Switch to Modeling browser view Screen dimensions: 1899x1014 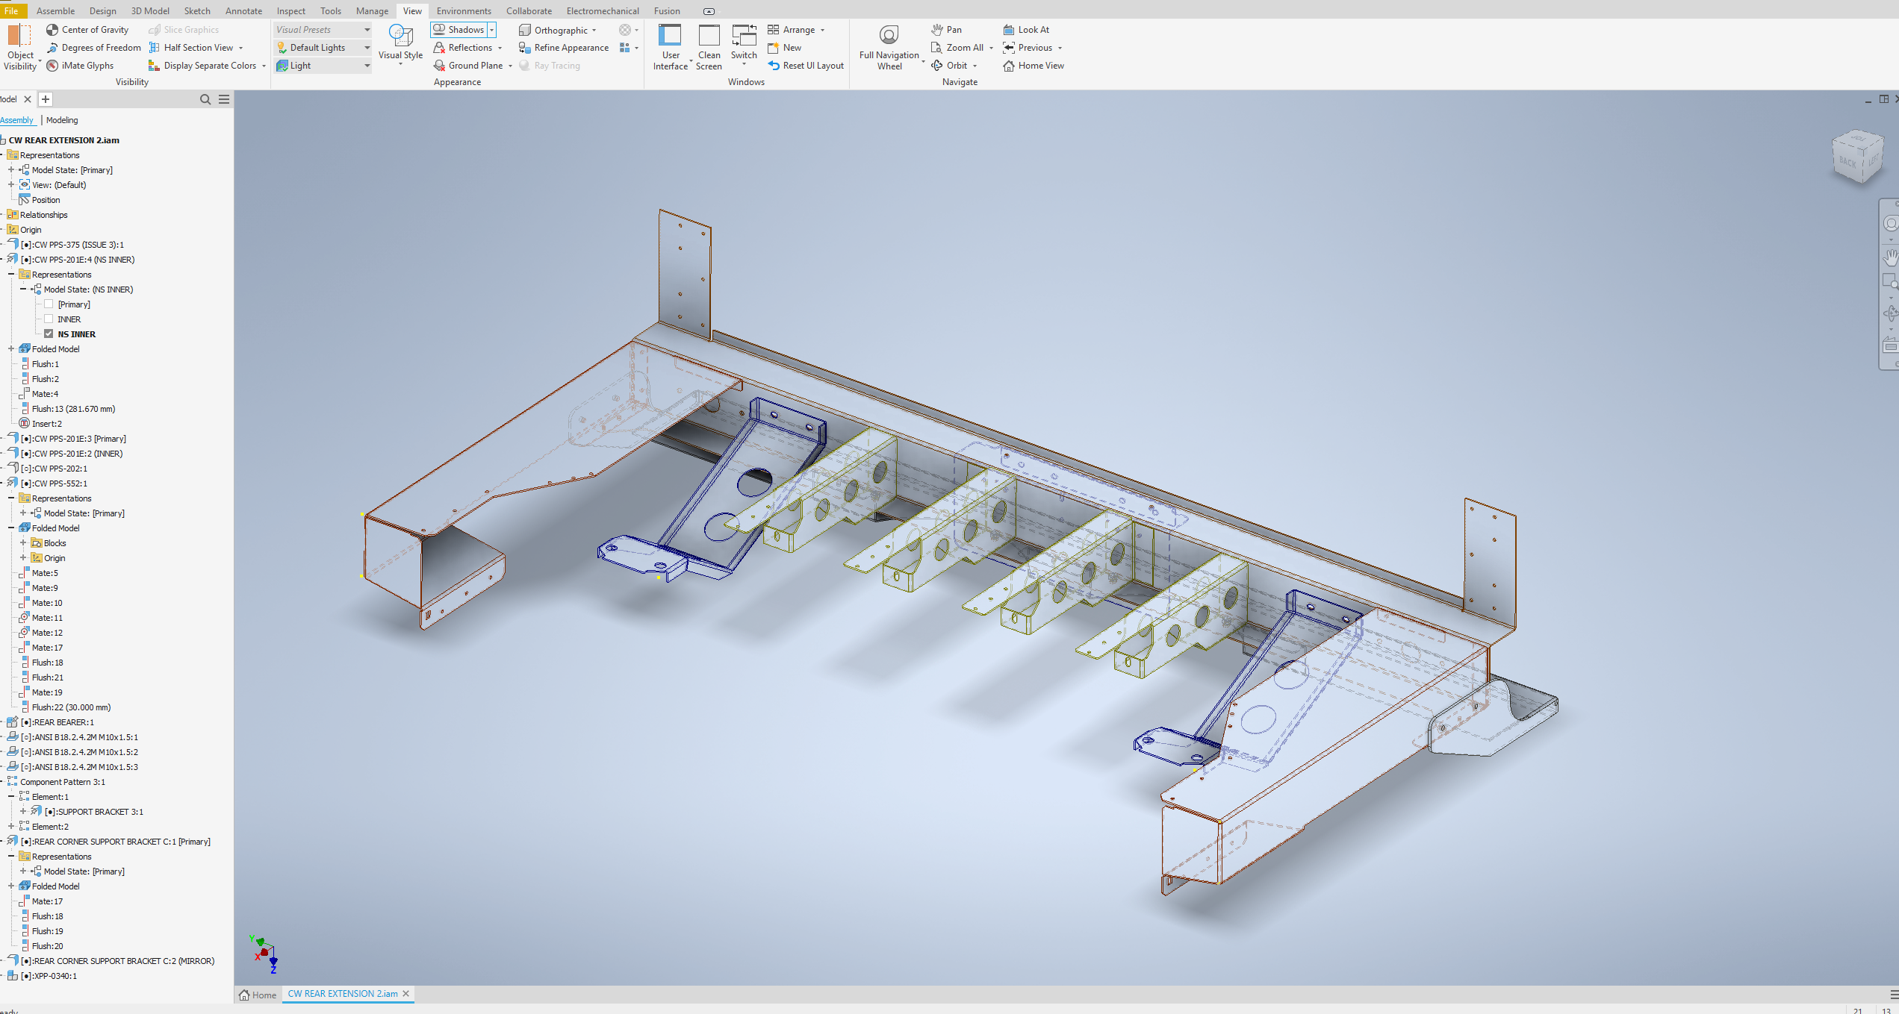pos(62,120)
